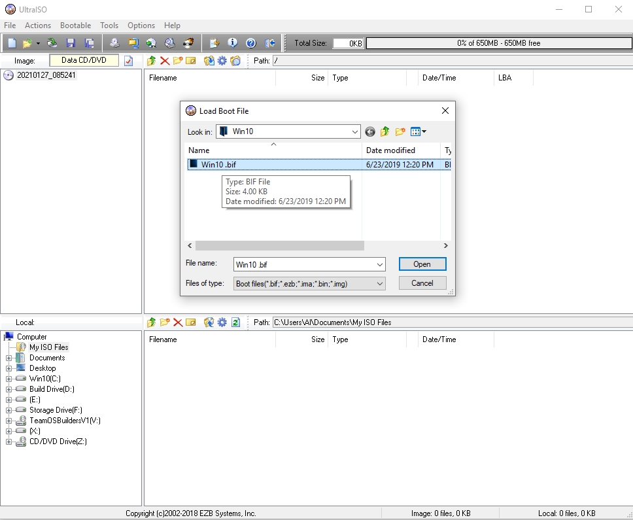This screenshot has height=520, width=633.
Task: Expand the TeamOSBuildersV1(V:) node
Action: pyautogui.click(x=9, y=421)
